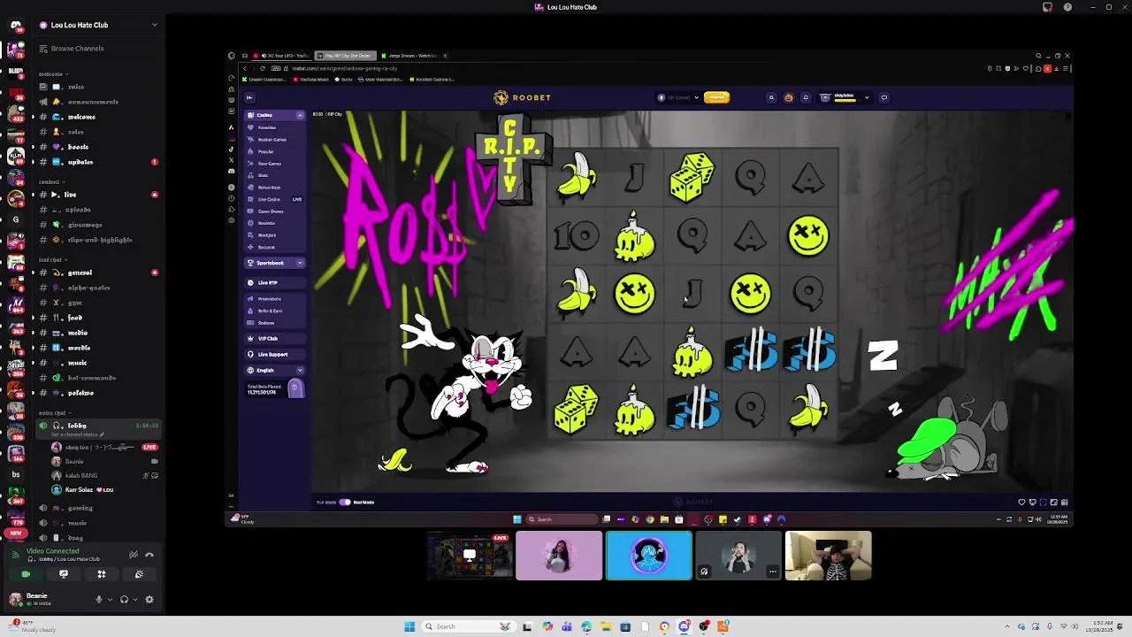The height and width of the screenshot is (637, 1132).
Task: Open Lou Lou Hate Club server menu
Action: coord(97,25)
